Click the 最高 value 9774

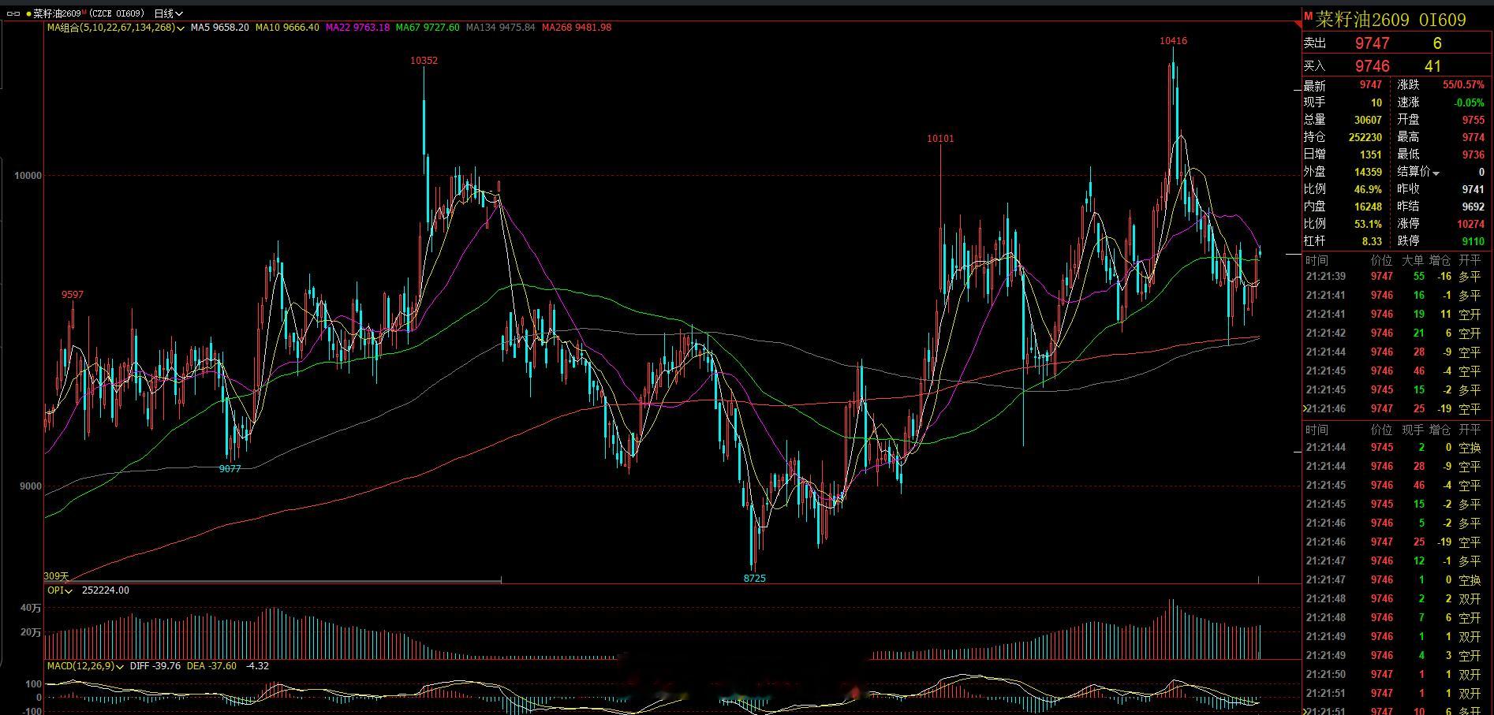[x=1473, y=137]
